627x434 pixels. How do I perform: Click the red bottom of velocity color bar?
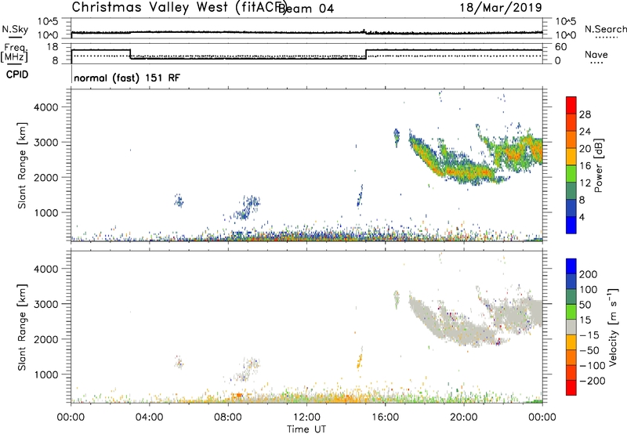(x=571, y=388)
